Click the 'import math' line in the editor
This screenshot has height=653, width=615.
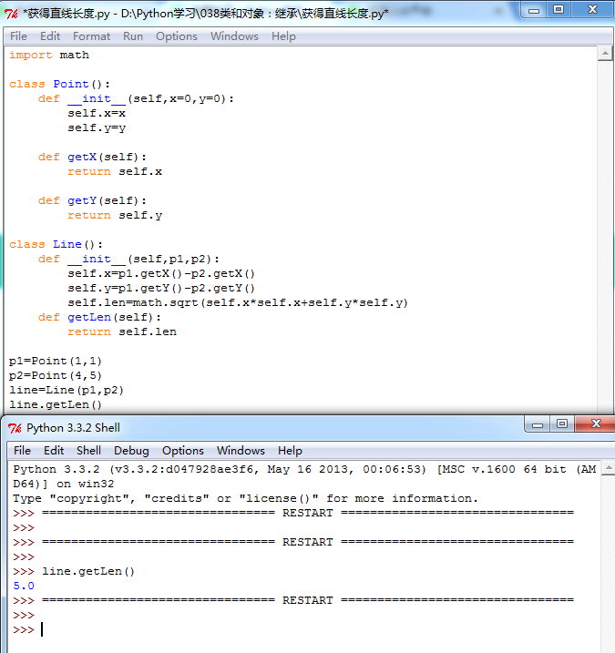pyautogui.click(x=49, y=55)
